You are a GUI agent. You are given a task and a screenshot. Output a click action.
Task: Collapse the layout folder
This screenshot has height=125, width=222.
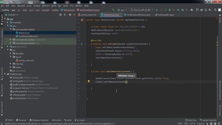[11, 57]
